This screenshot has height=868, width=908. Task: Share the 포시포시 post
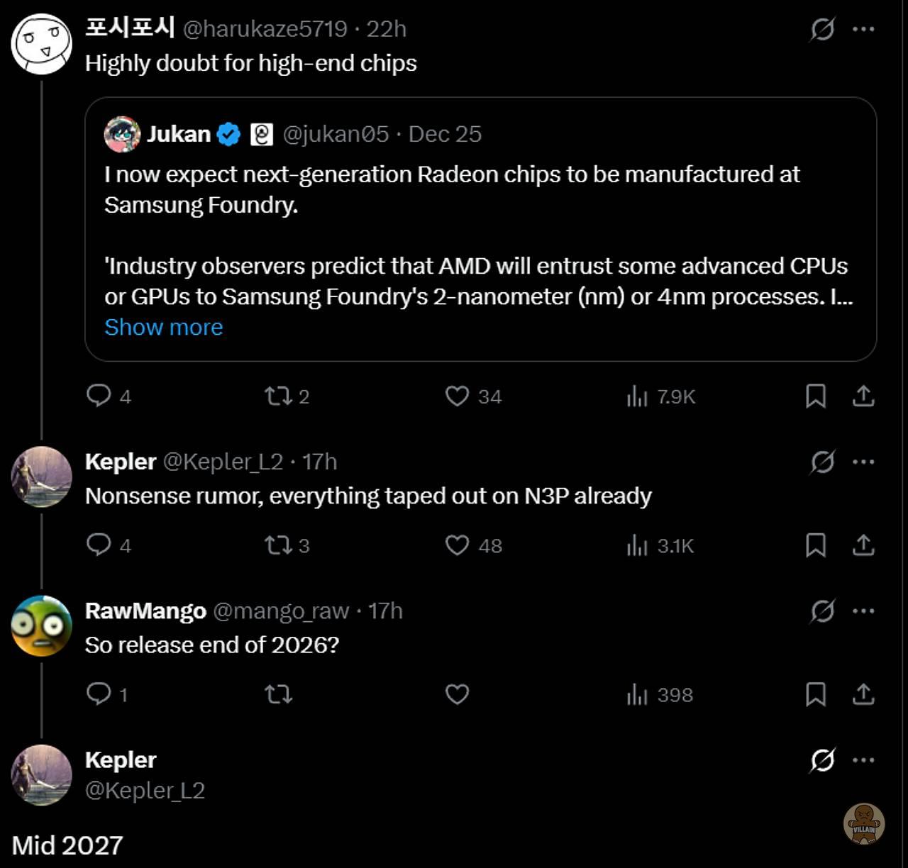coord(863,396)
